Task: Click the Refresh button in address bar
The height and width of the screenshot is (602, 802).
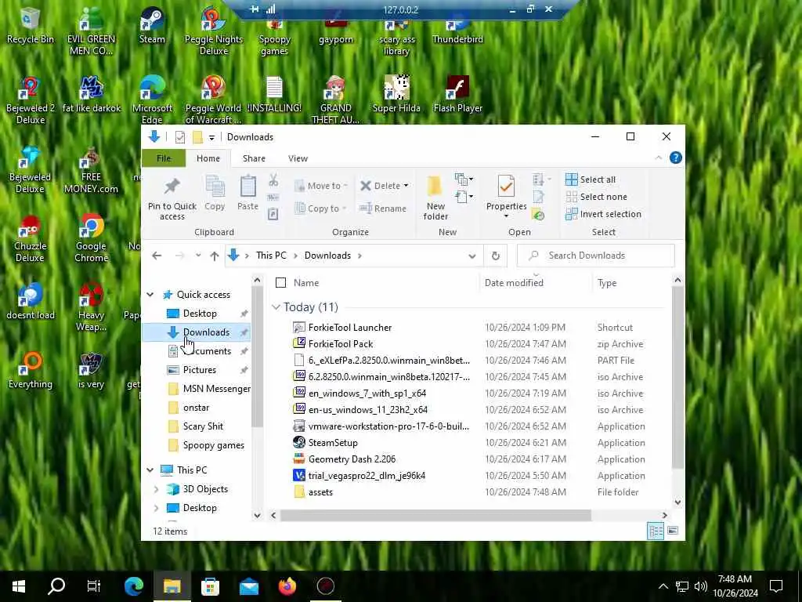Action: [x=495, y=256]
